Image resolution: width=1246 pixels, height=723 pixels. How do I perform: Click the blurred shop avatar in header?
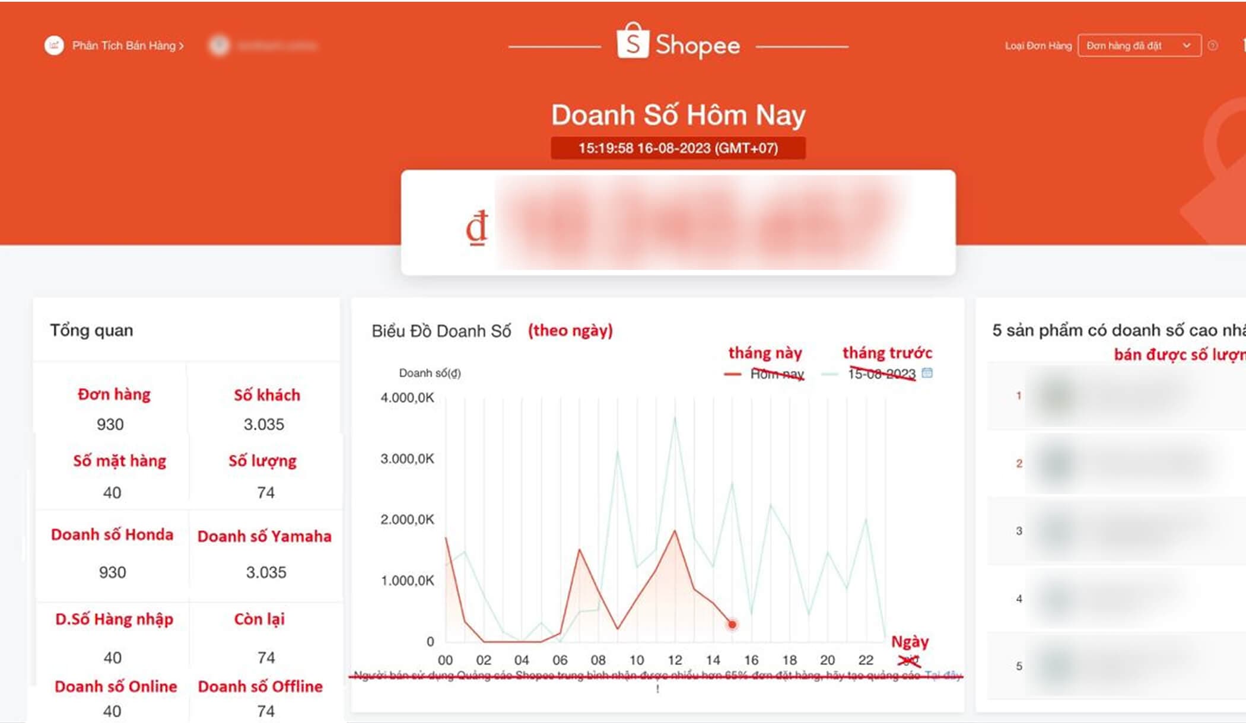(x=219, y=46)
